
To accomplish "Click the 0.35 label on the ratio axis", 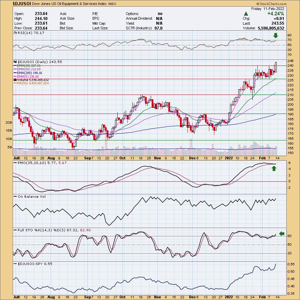I will click(291, 293).
